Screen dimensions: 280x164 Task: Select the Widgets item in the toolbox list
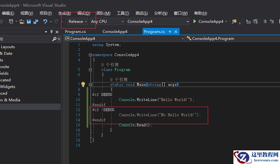8,86
